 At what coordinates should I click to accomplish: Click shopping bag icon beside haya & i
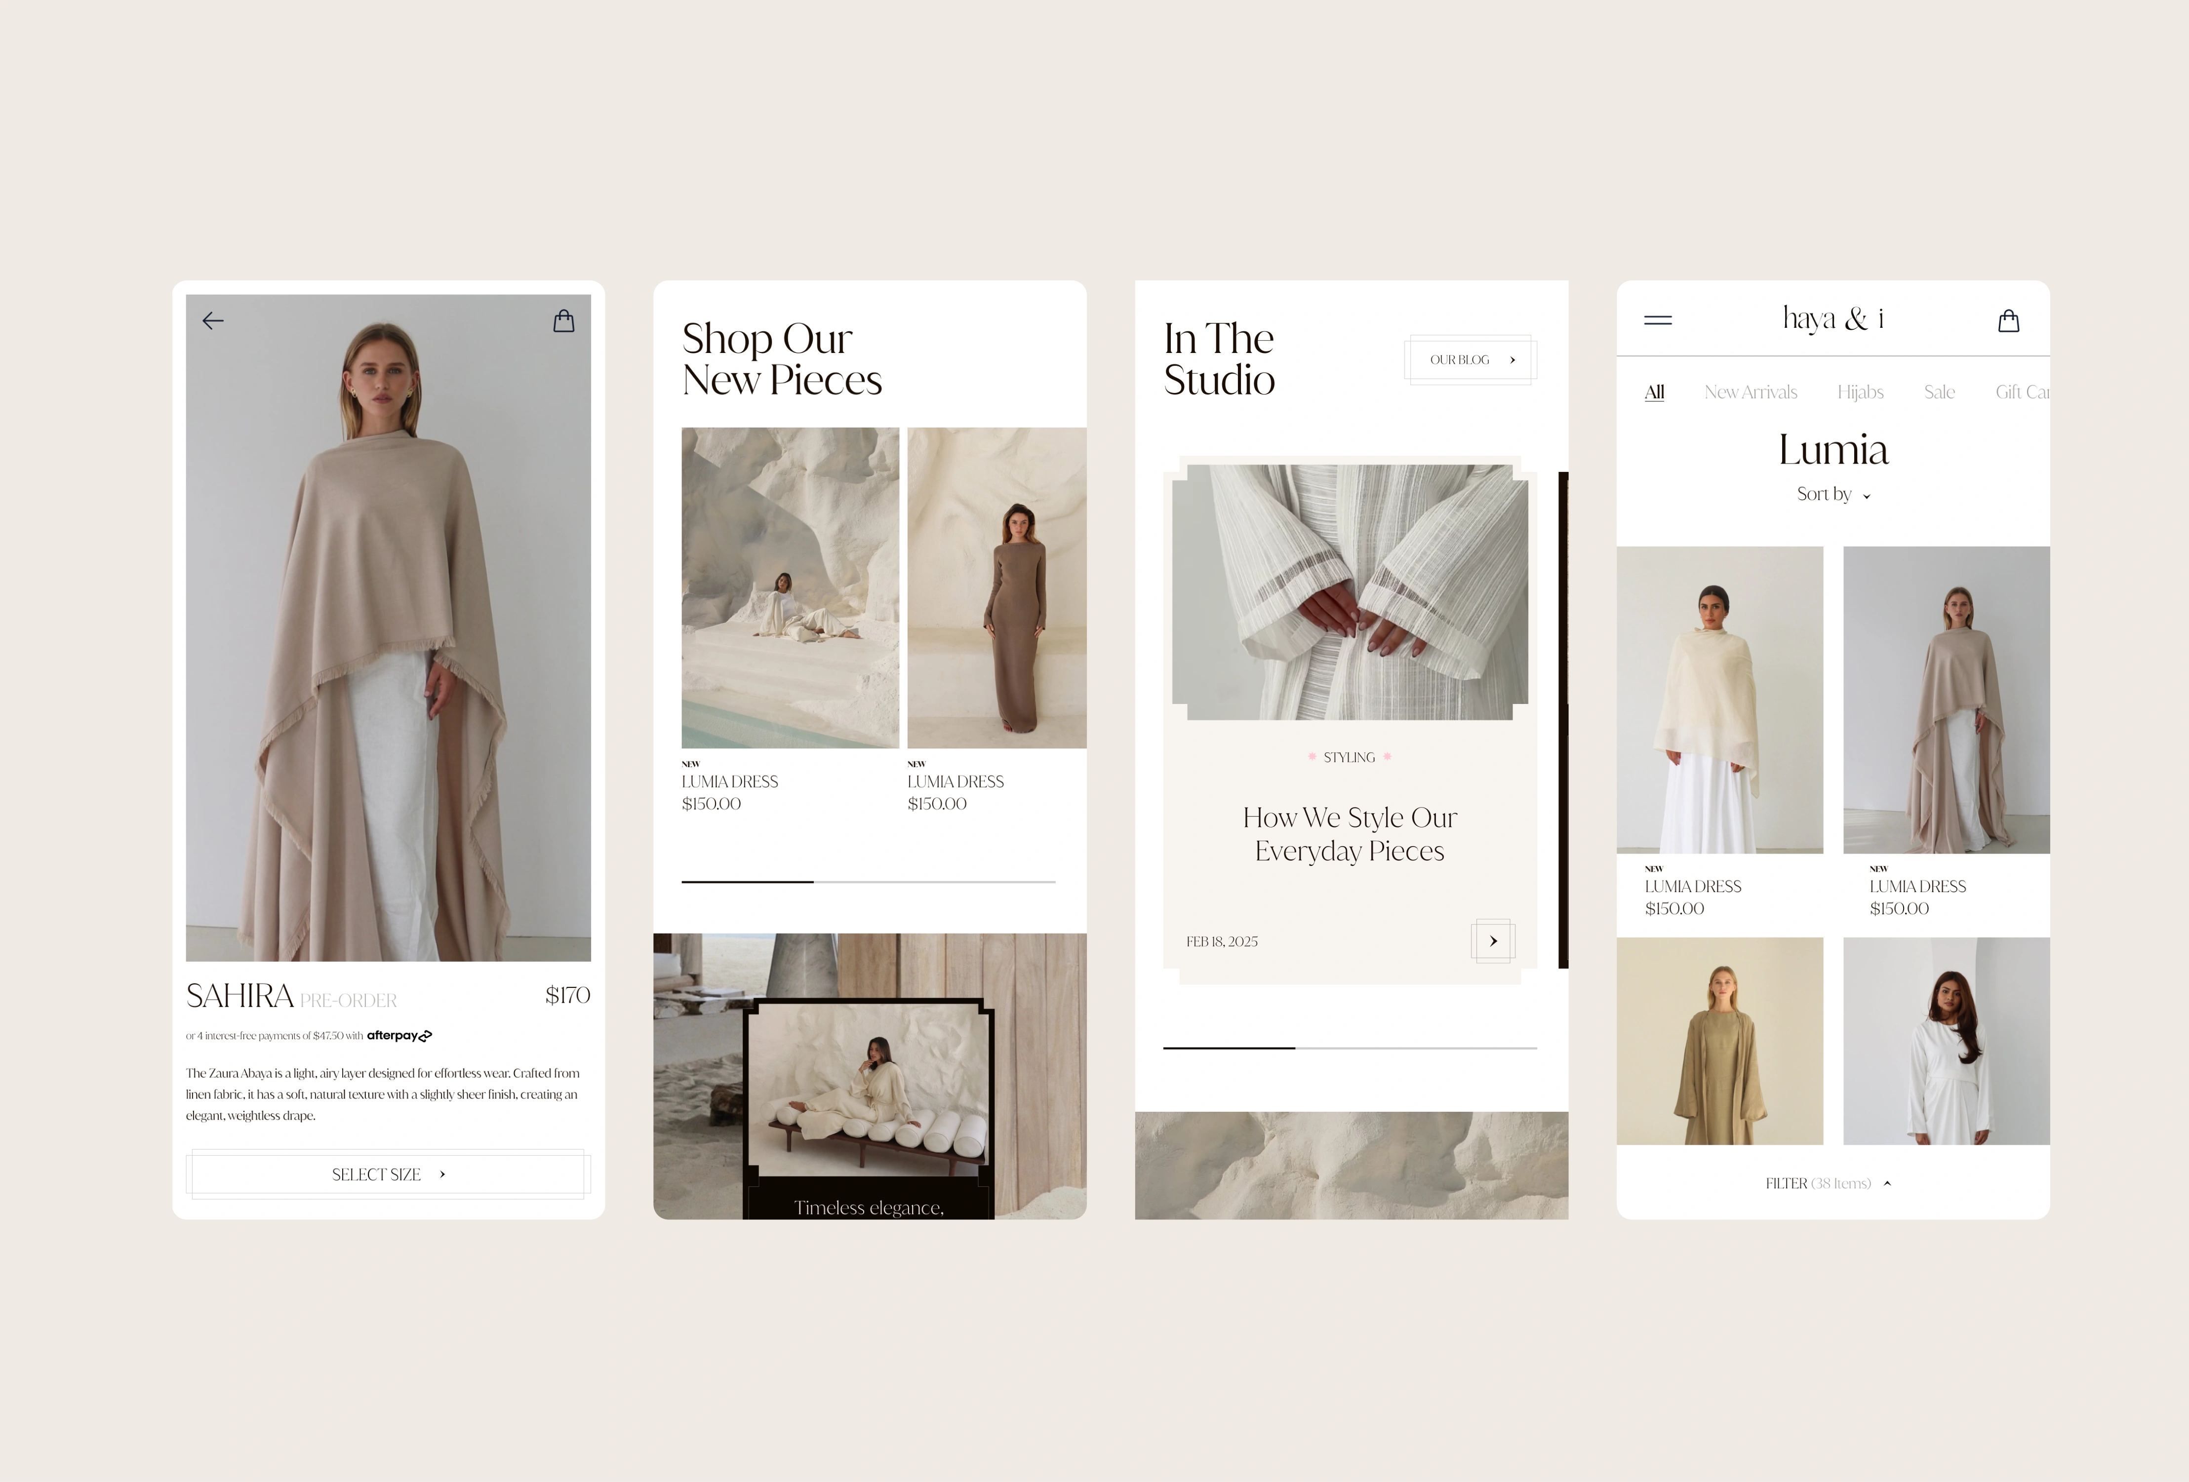(2008, 321)
